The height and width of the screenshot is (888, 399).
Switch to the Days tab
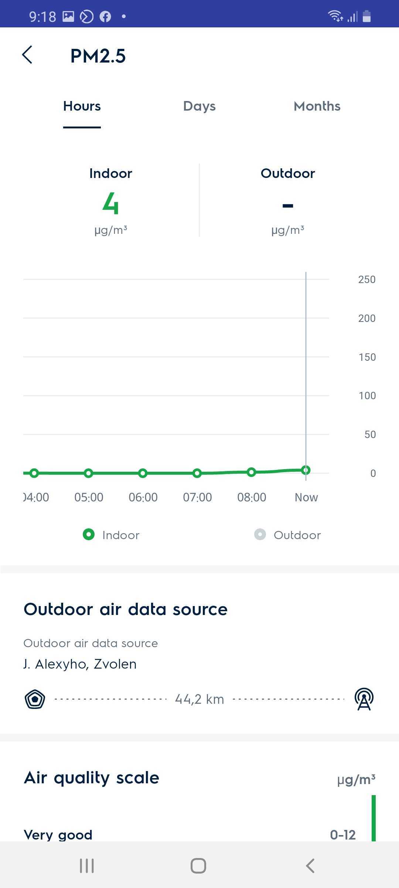point(199,106)
